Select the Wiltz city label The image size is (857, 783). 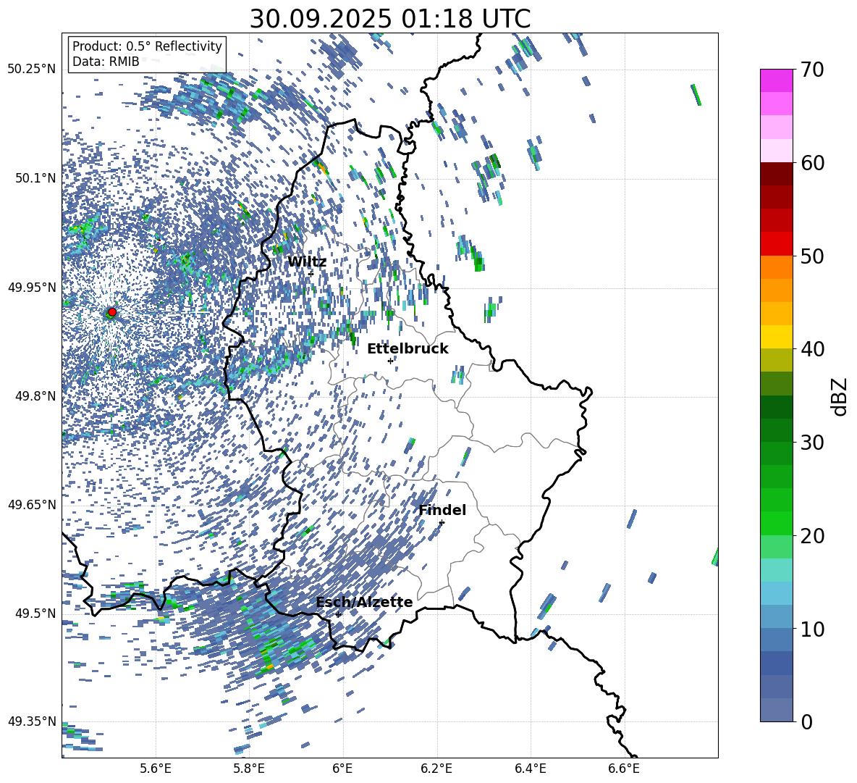click(x=307, y=262)
